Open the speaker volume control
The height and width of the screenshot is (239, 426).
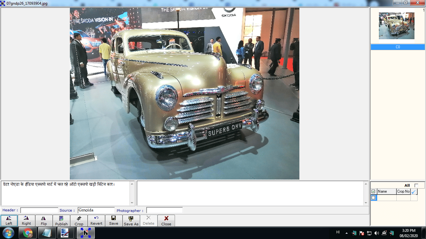click(377, 233)
